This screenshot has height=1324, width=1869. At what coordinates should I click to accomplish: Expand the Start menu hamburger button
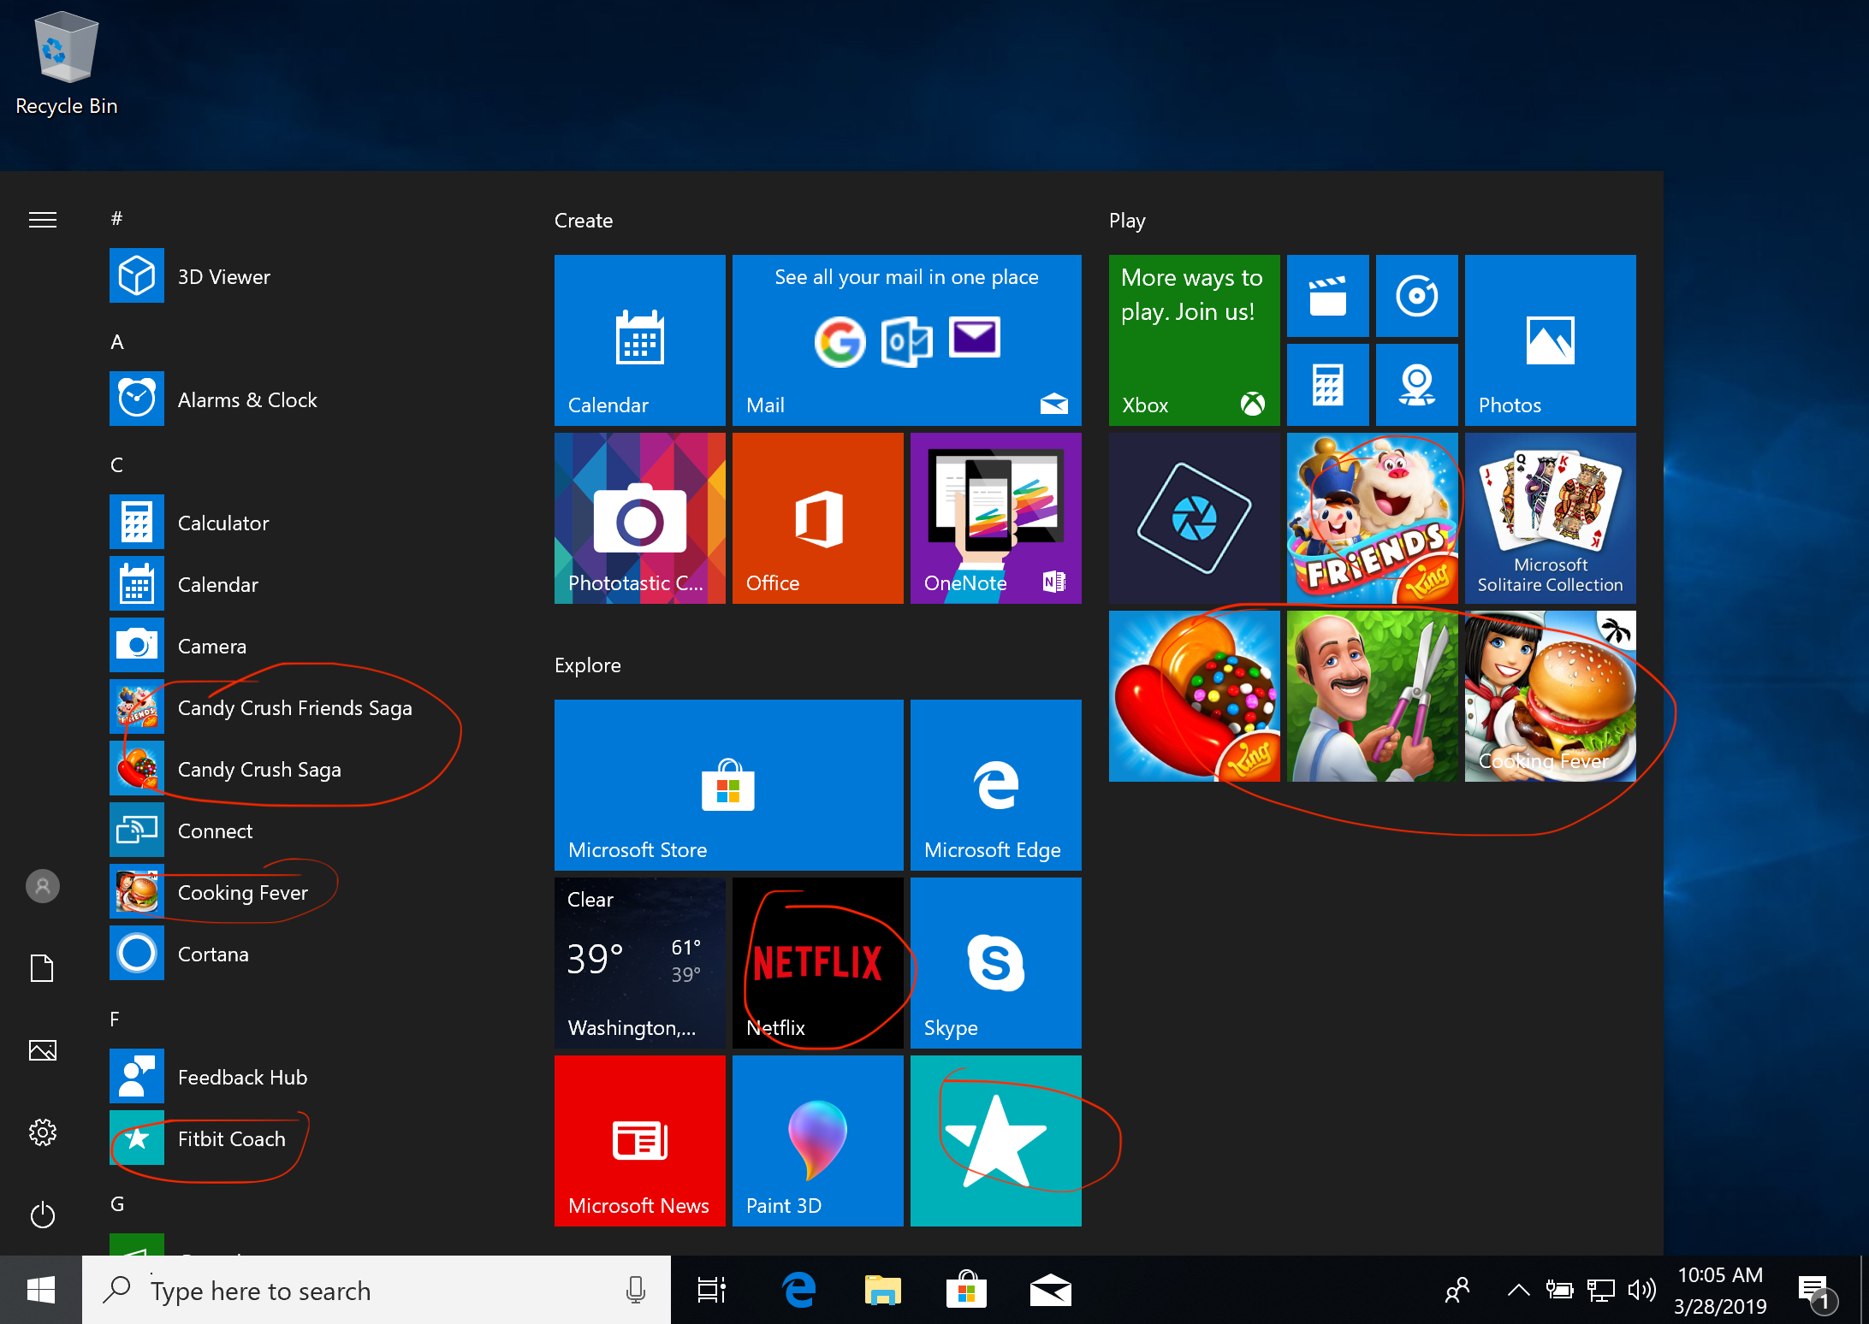point(43,220)
